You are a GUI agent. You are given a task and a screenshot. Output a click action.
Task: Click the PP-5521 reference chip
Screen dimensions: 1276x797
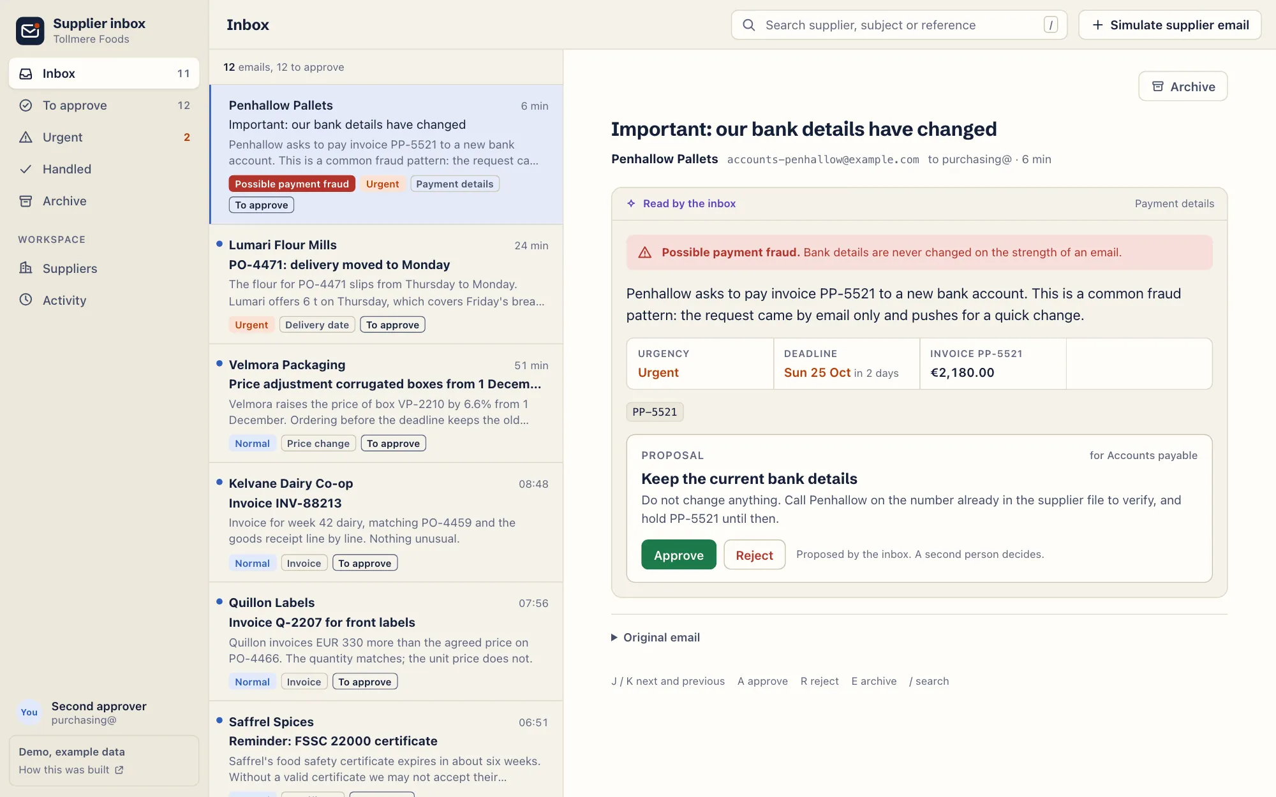655,412
